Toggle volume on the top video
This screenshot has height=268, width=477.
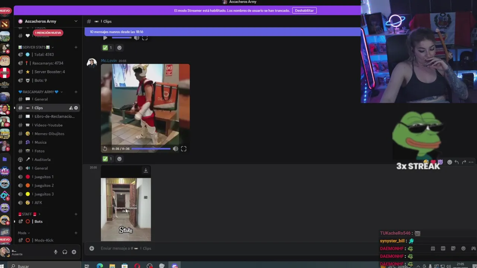(136, 38)
